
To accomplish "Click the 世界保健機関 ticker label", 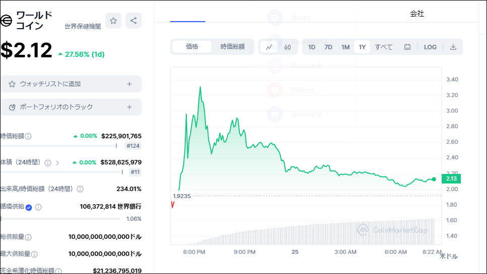I will point(83,27).
